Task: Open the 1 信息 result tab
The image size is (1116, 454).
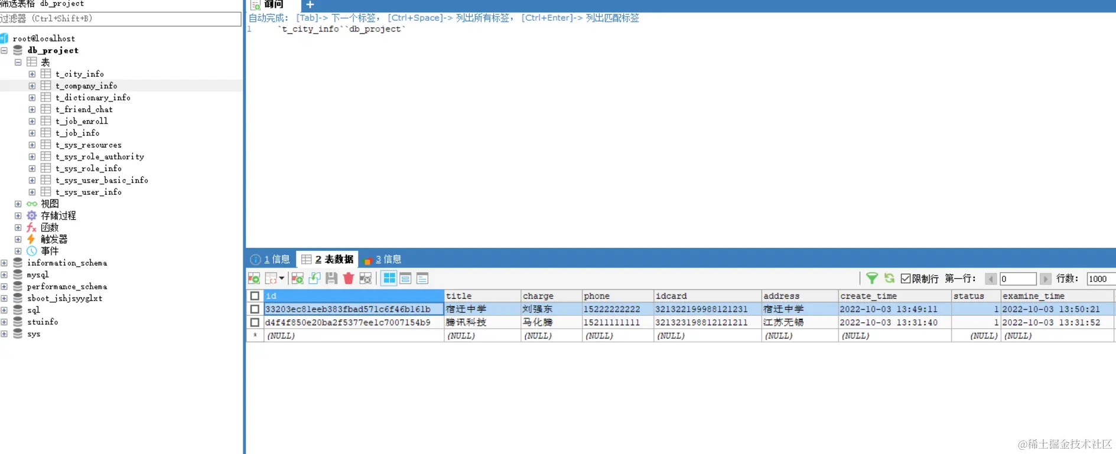Action: (270, 259)
